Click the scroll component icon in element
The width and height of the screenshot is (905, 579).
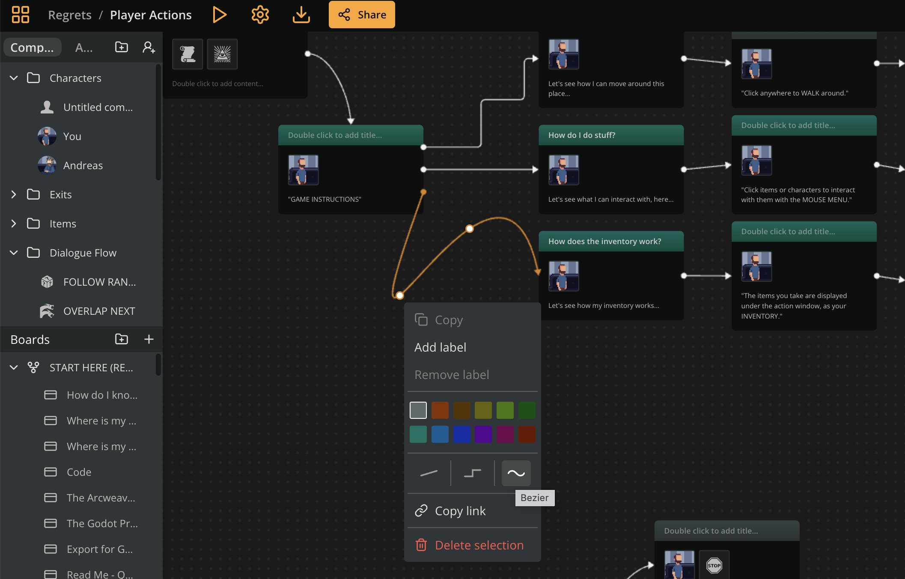tap(188, 54)
